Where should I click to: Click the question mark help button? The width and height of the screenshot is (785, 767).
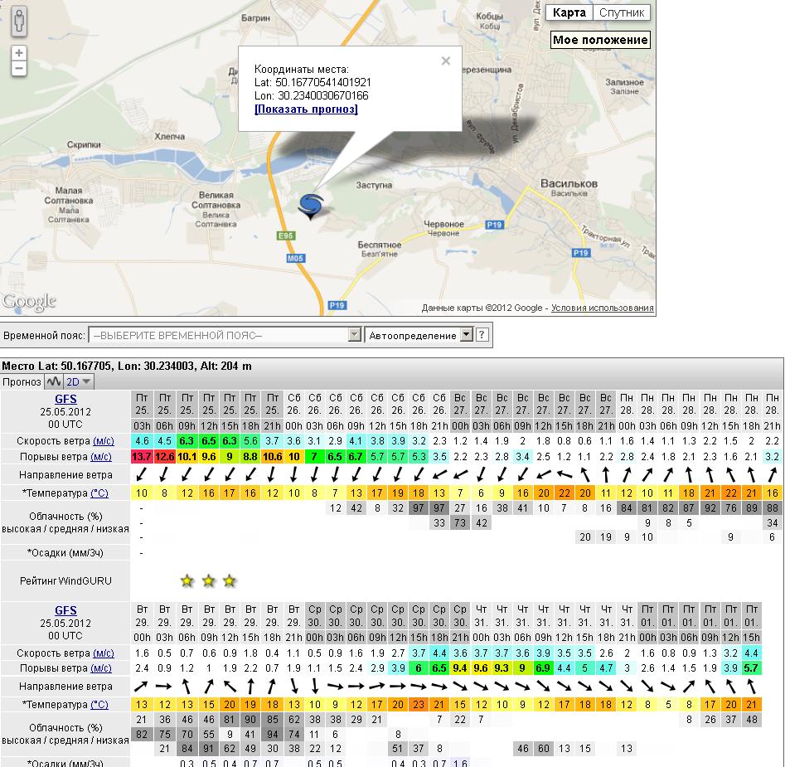coord(482,336)
